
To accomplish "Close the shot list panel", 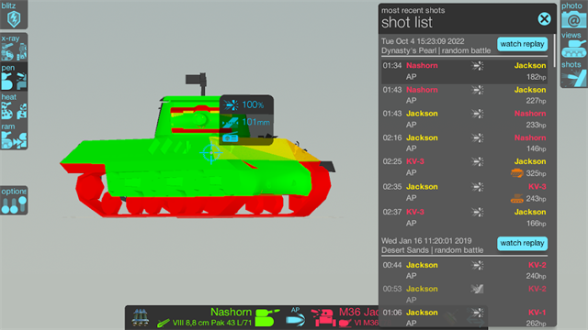I will tap(544, 18).
